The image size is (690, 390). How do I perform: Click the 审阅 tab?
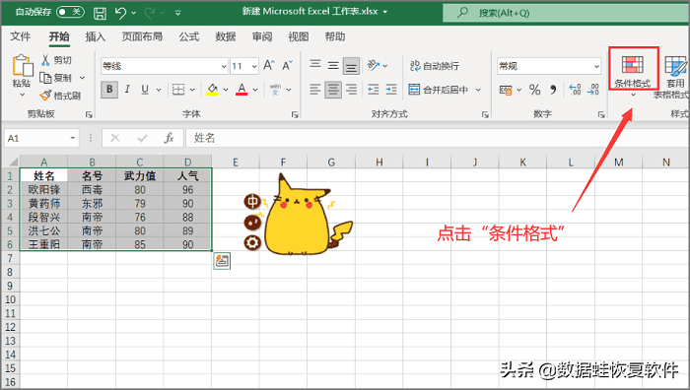click(x=262, y=36)
